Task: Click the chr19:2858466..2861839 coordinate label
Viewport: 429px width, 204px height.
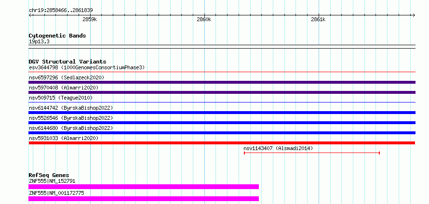Action: click(61, 11)
